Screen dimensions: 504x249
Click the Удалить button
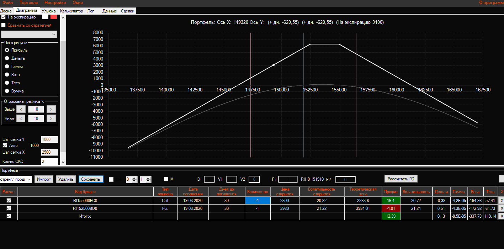pos(66,179)
